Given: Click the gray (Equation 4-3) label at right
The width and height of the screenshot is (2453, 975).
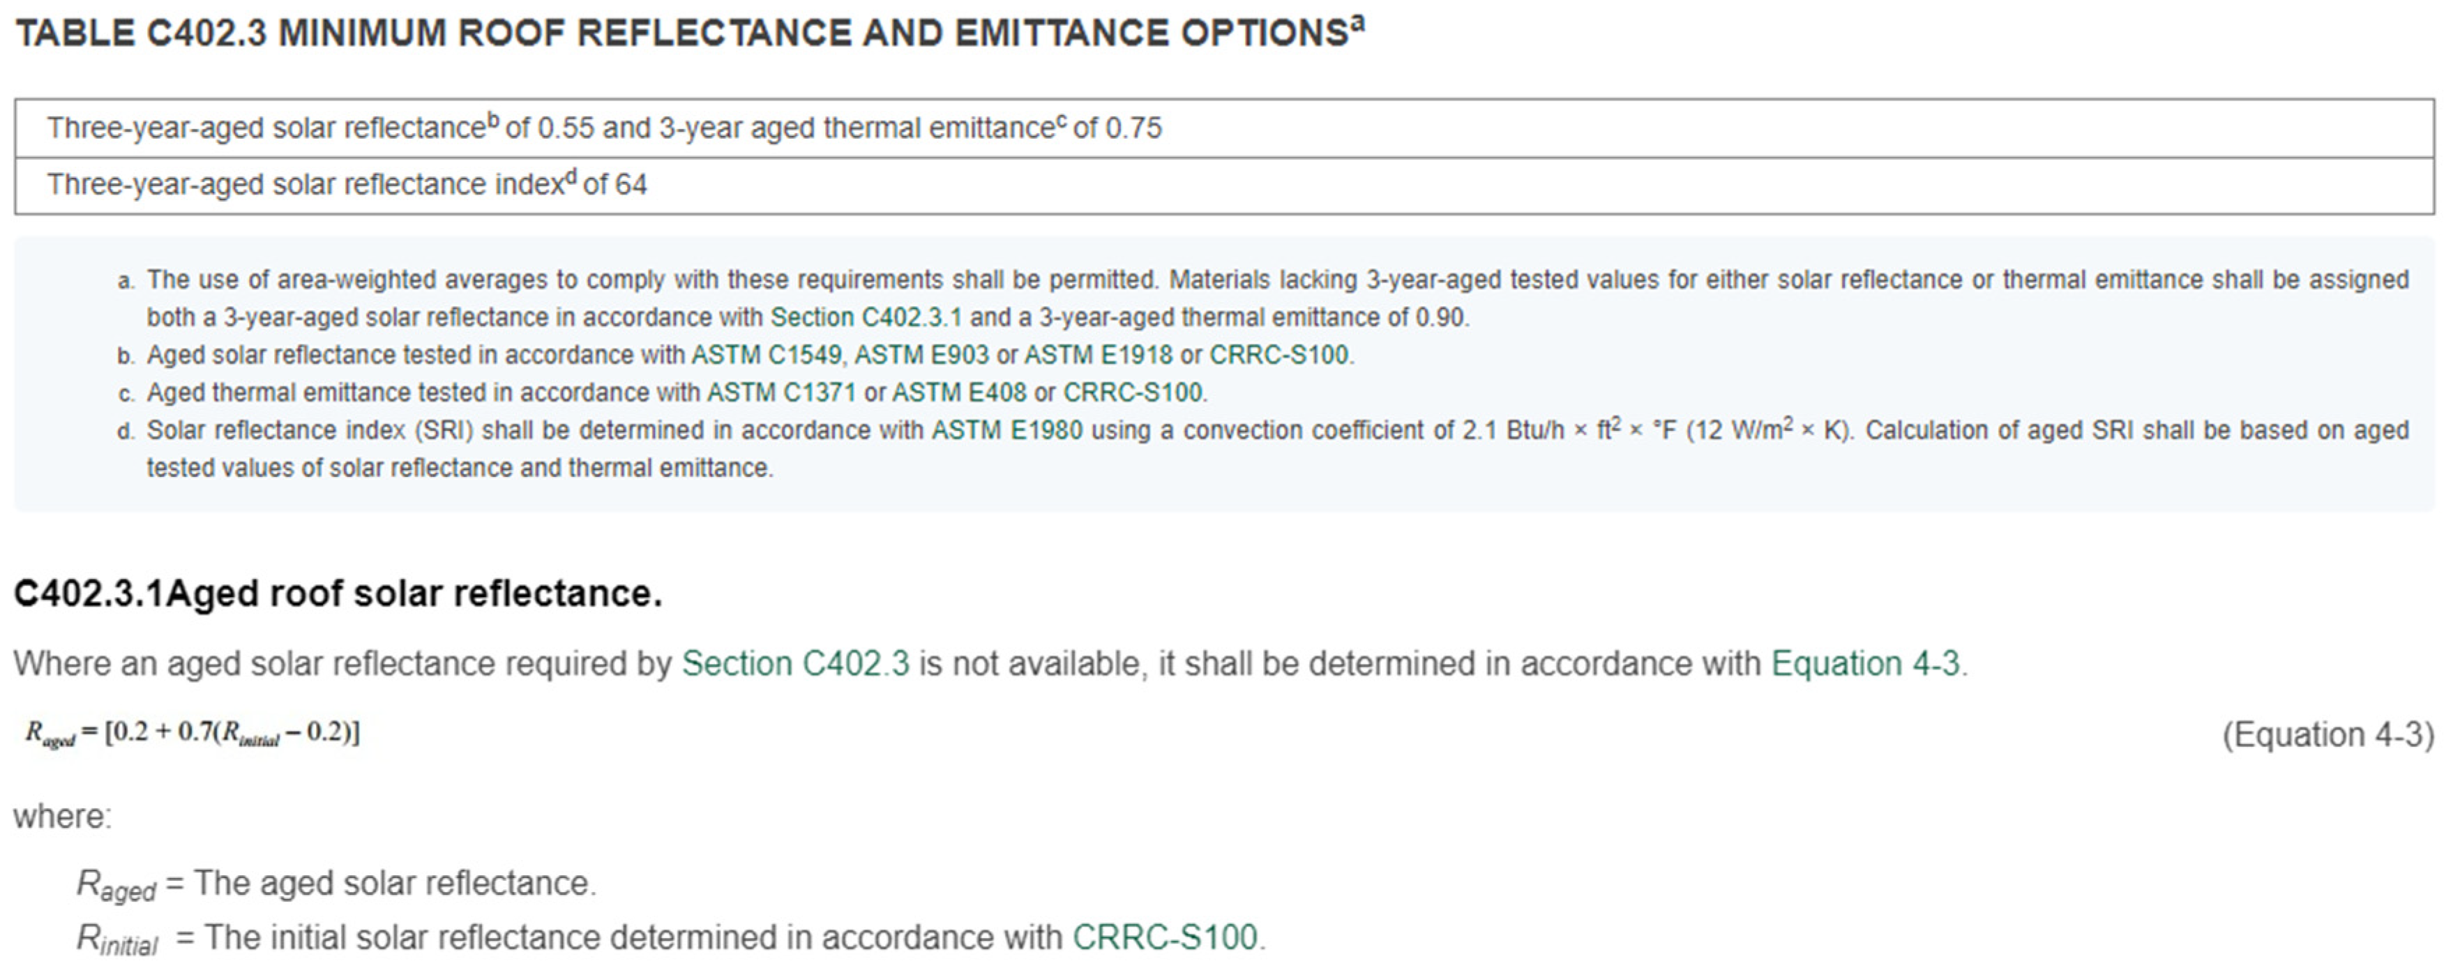Looking at the screenshot, I should click(2327, 735).
